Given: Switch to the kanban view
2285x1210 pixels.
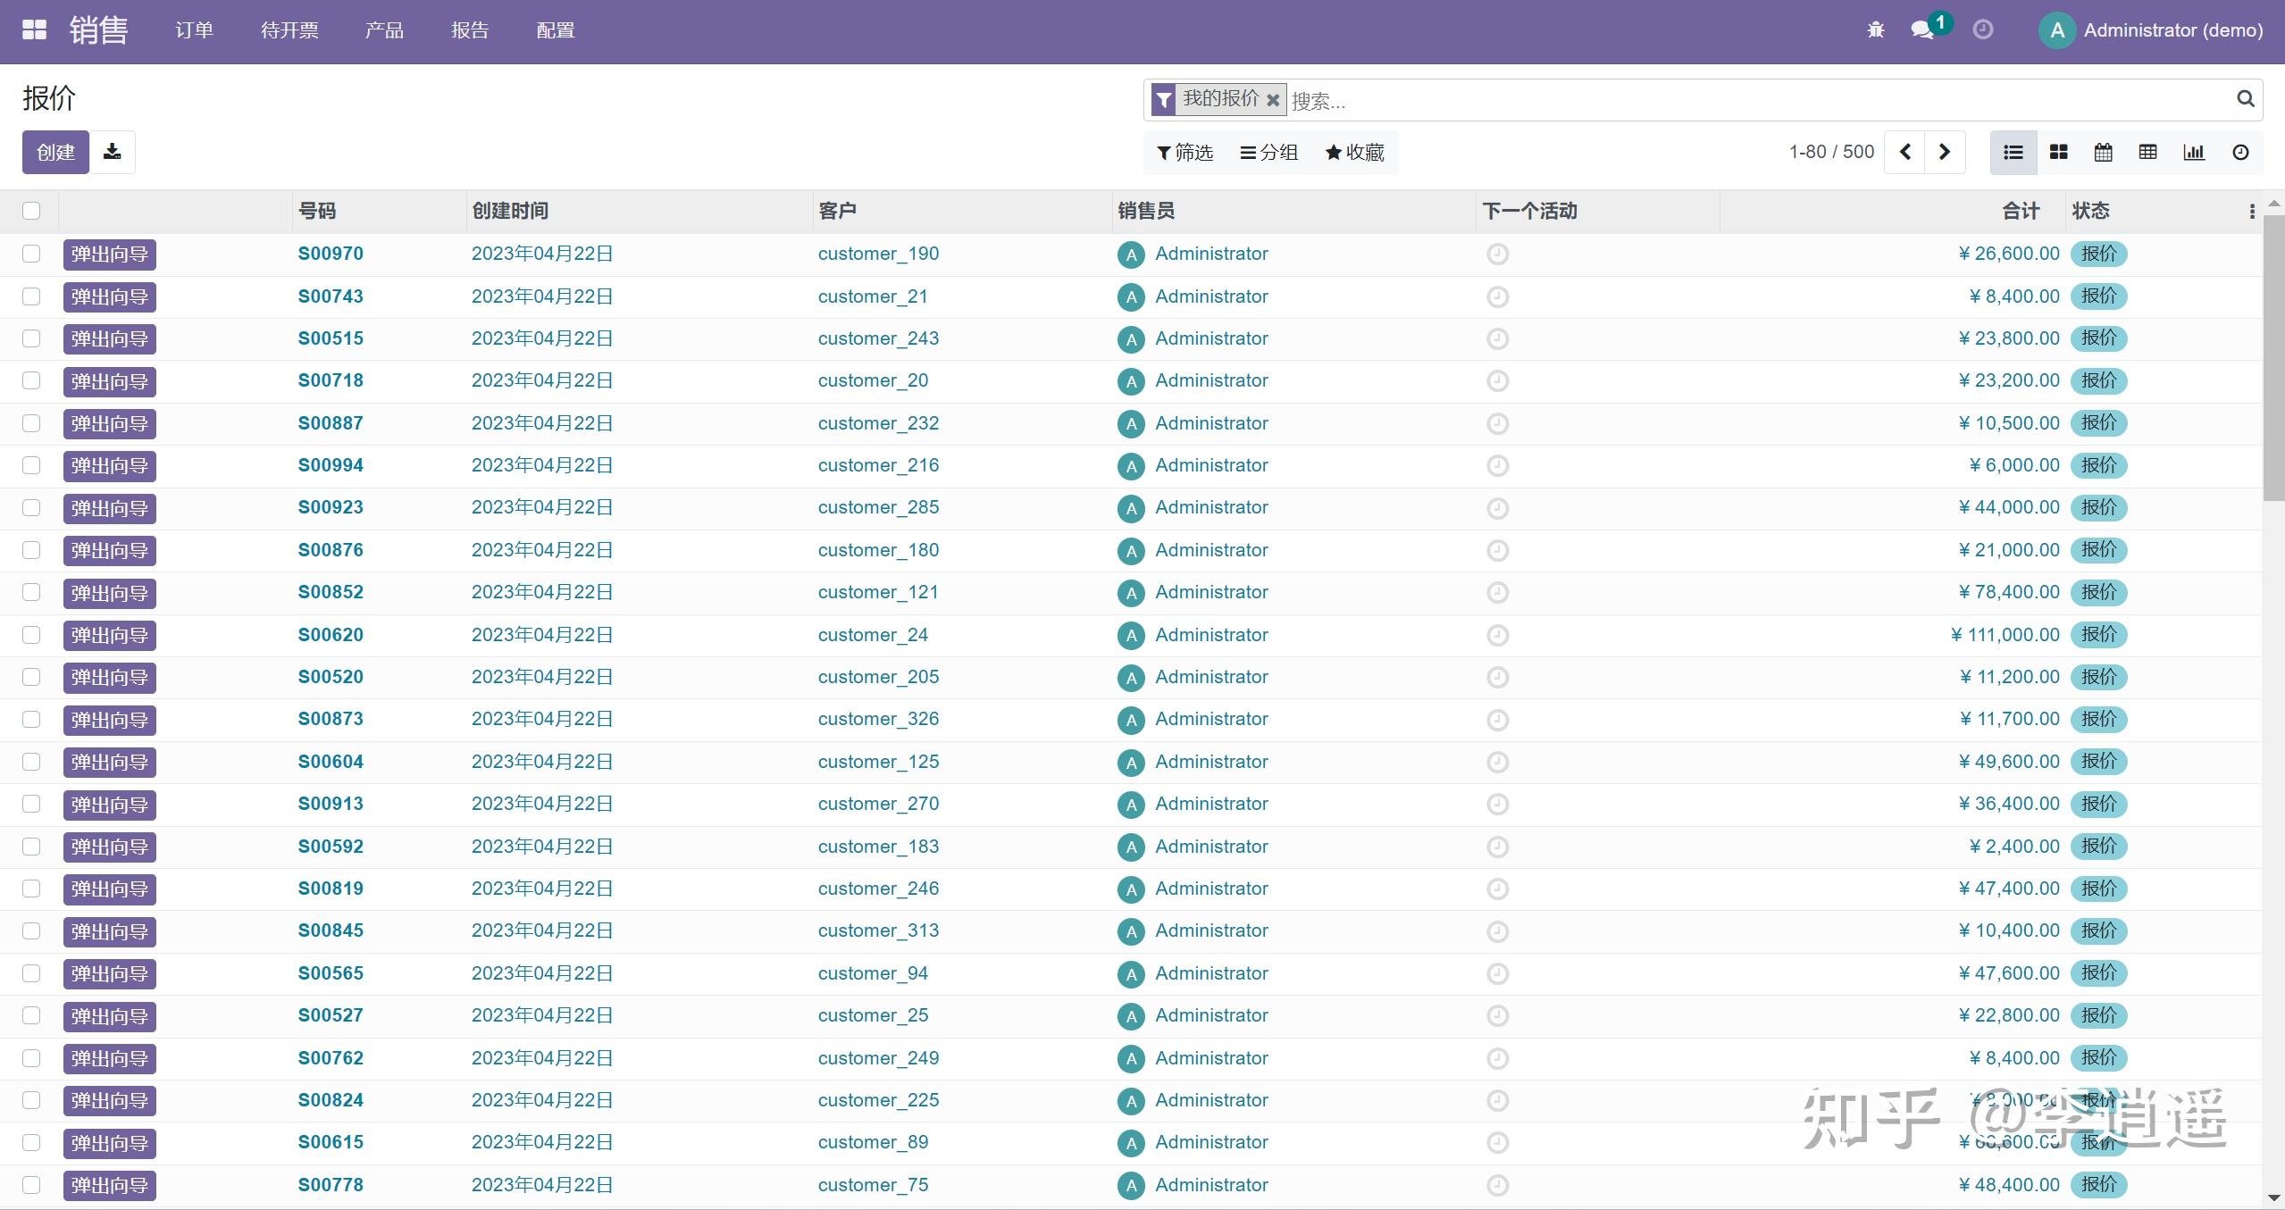Looking at the screenshot, I should tap(2058, 152).
